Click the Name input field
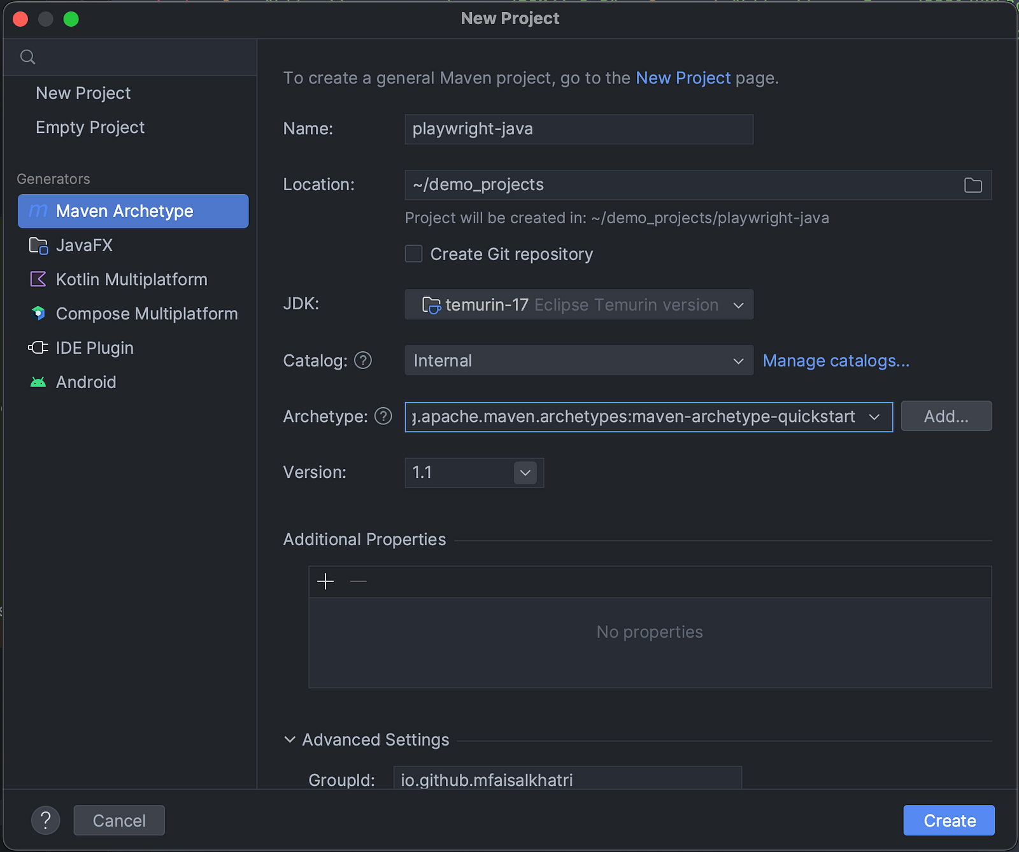This screenshot has width=1019, height=852. 578,129
